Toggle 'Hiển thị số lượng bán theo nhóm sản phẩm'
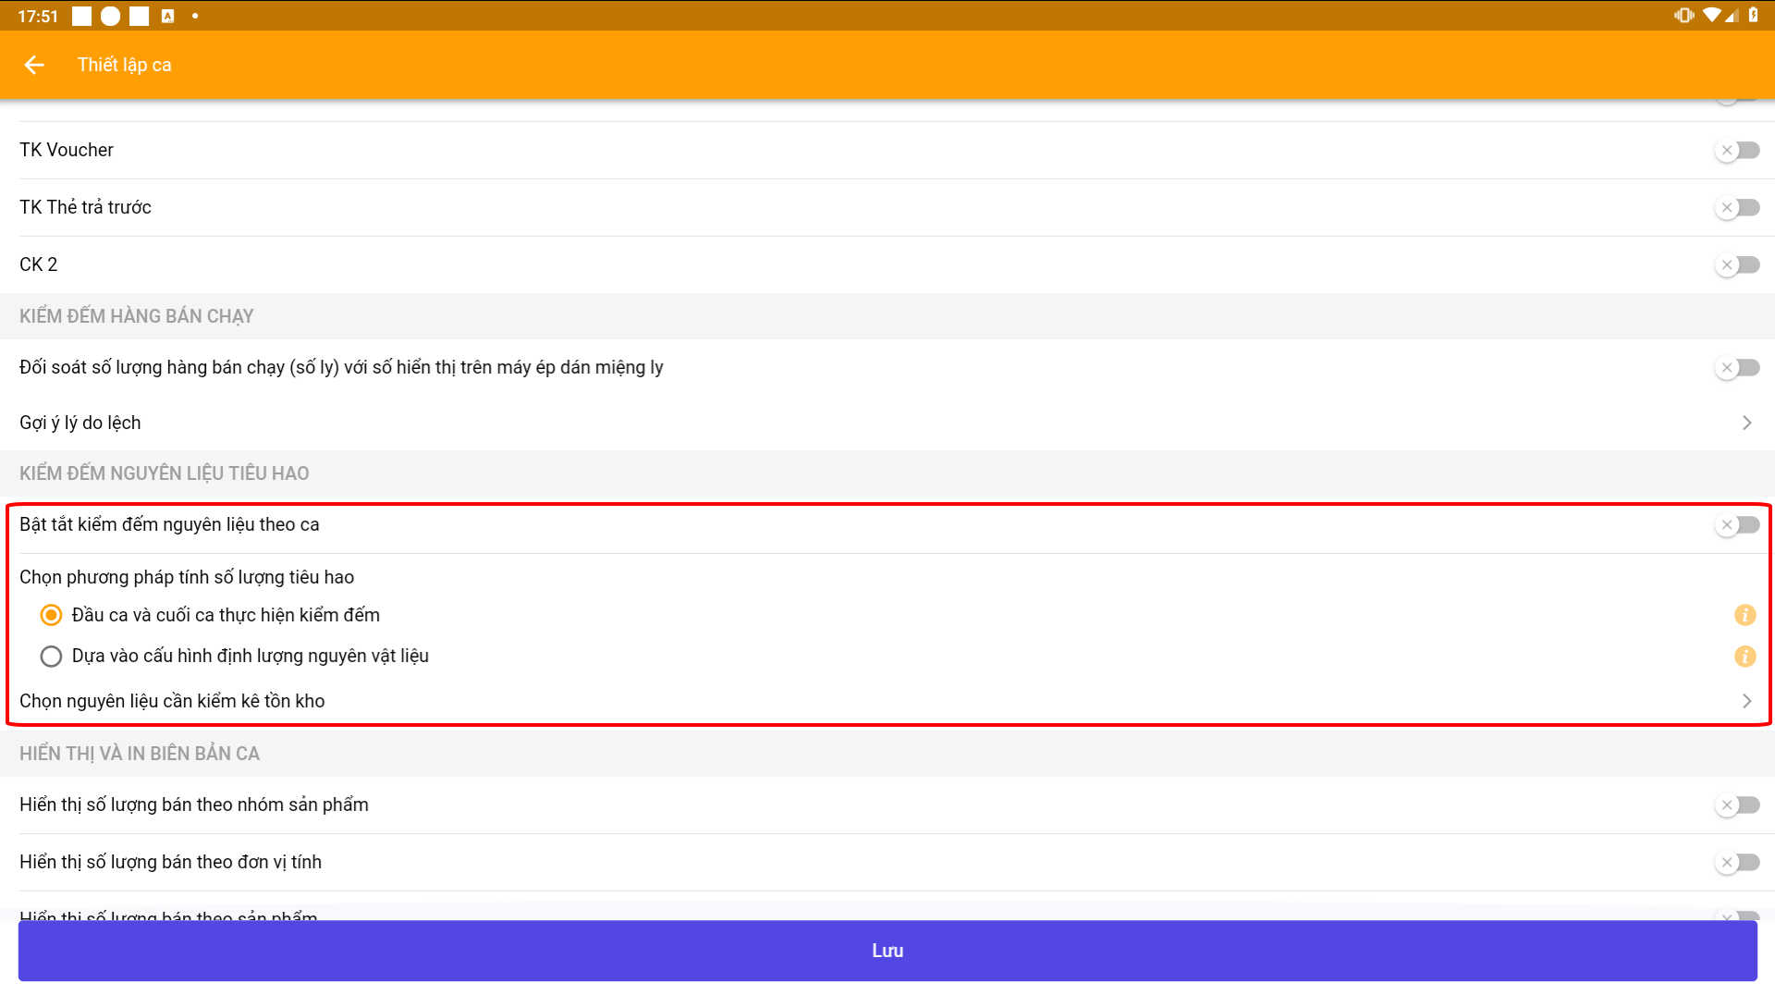The image size is (1775, 995). pyautogui.click(x=1737, y=805)
